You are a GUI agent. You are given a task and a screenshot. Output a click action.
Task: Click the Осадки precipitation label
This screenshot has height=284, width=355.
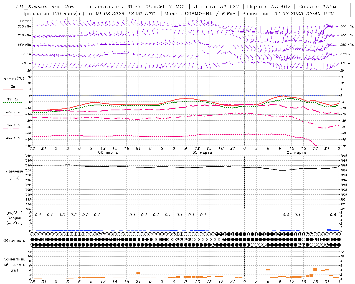(x=14, y=218)
